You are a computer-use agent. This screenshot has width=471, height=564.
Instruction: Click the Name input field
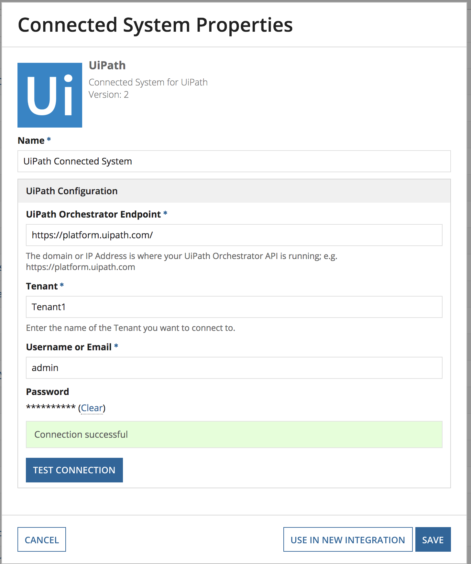pos(234,161)
